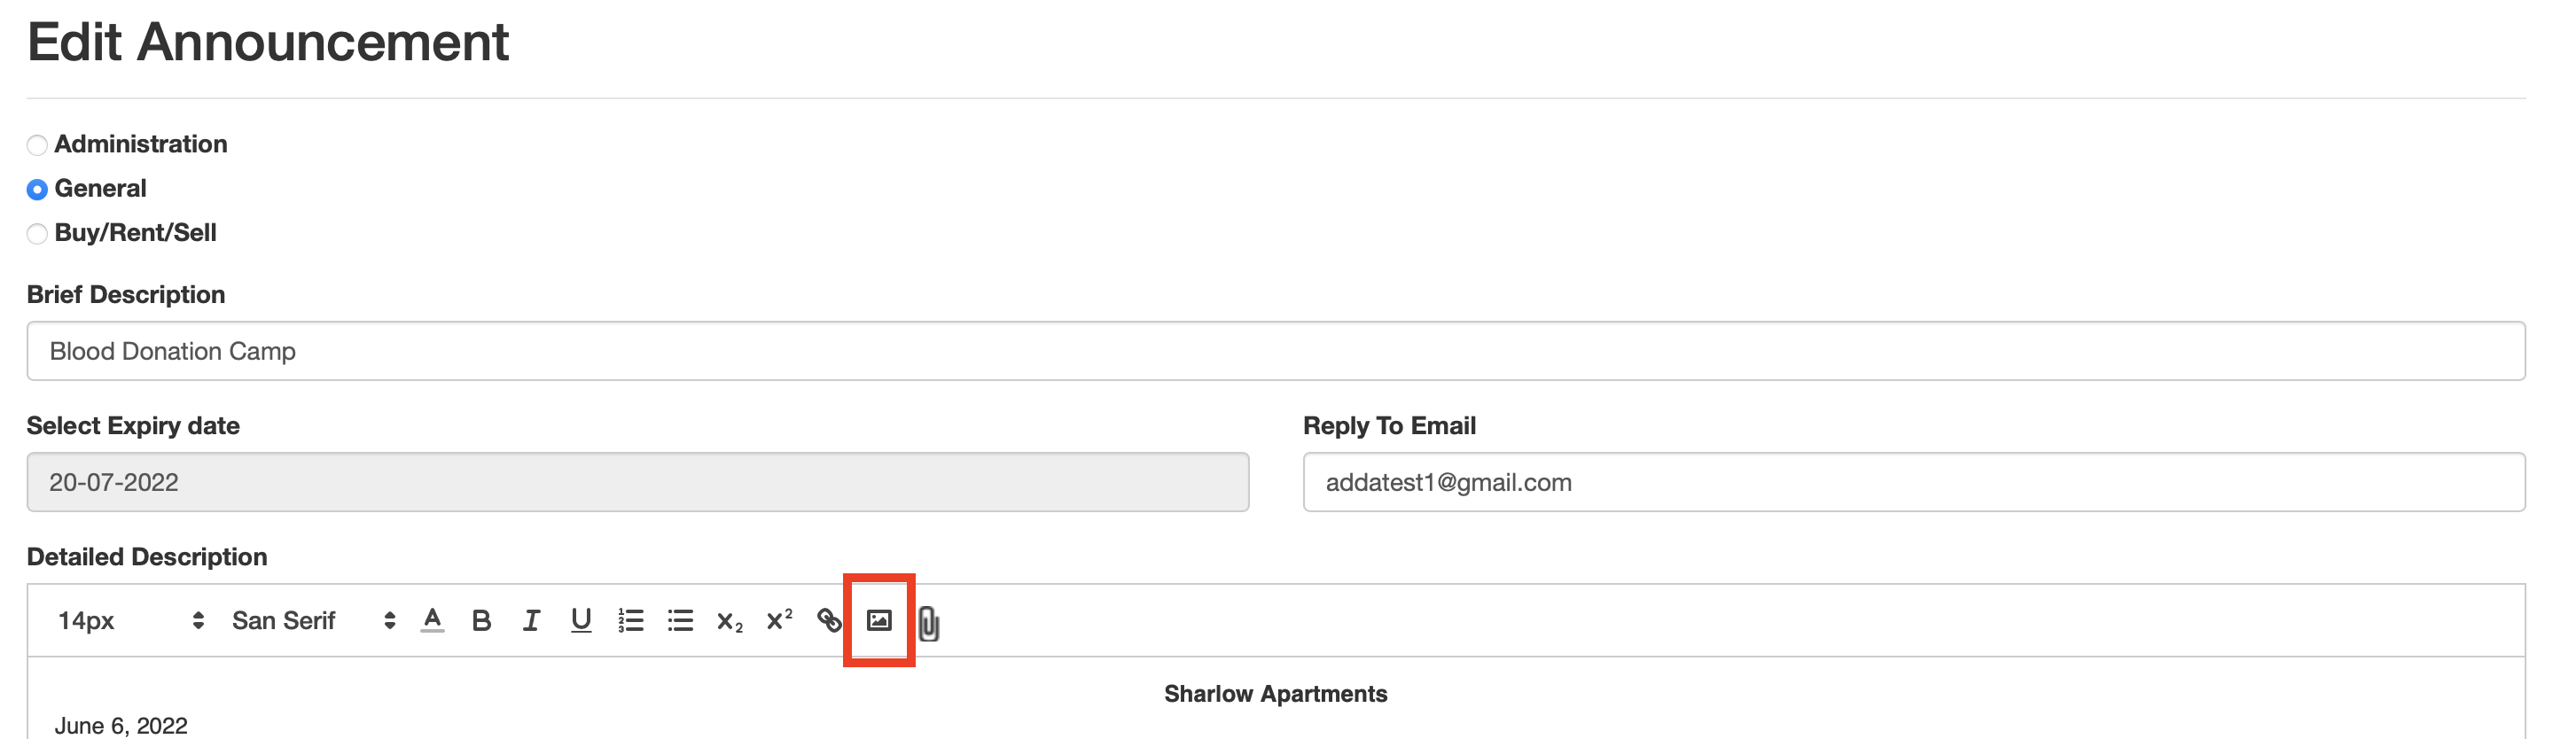Insert a hyperlink using link icon
Screen dimensions: 2553x739
tap(829, 620)
